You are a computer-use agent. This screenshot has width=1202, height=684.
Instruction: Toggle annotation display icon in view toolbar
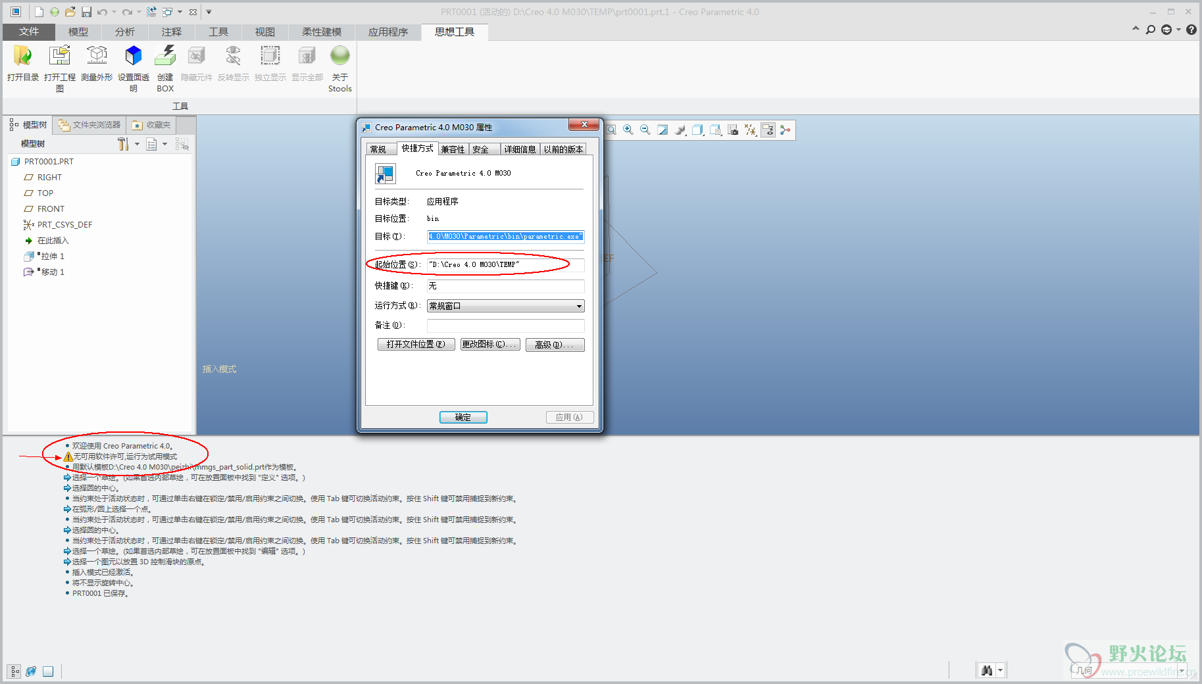tap(768, 130)
